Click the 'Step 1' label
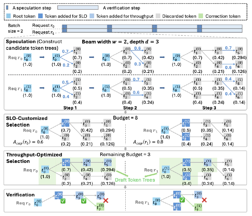 (x=70, y=108)
